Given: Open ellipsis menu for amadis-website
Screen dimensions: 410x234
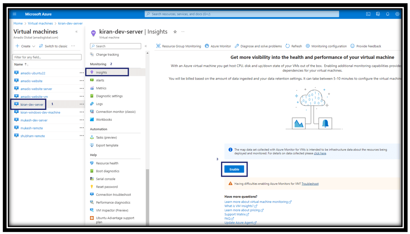Looking at the screenshot, I should [81, 81].
